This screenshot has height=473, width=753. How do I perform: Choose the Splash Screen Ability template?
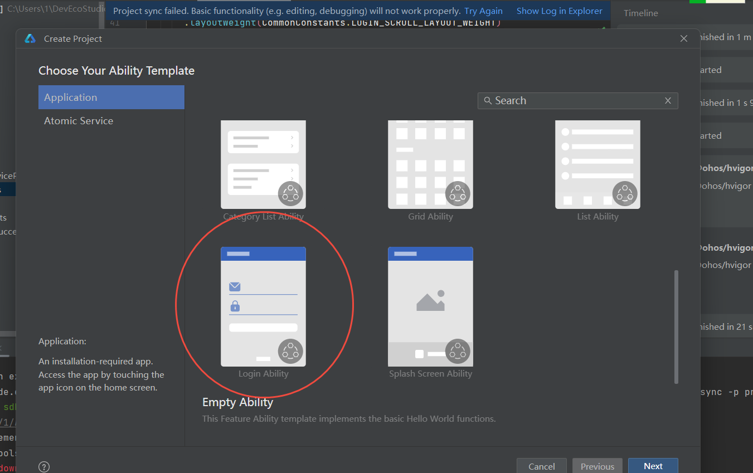point(430,306)
